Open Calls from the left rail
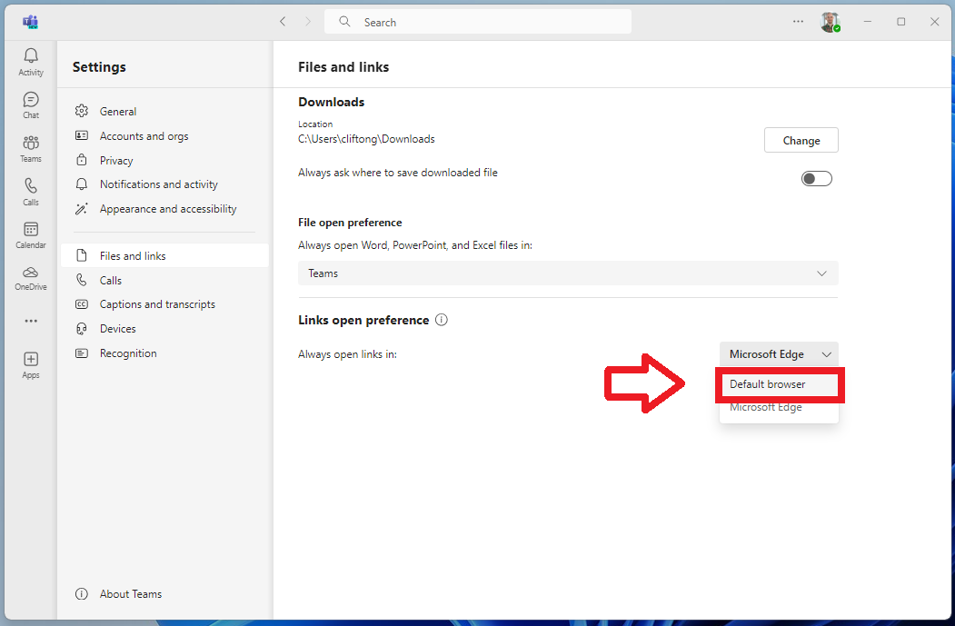 coord(31,192)
